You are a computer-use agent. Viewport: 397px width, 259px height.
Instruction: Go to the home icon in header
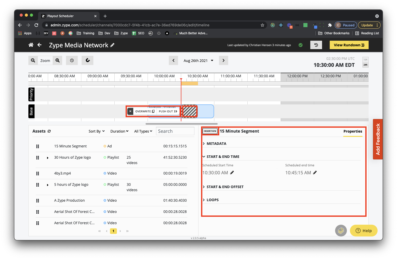[31, 45]
